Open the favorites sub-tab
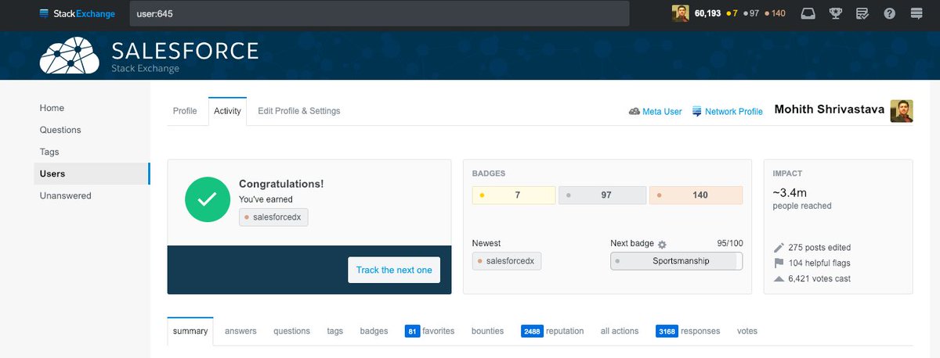 click(x=429, y=331)
